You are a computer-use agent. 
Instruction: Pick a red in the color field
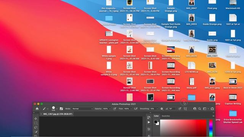point(183,128)
